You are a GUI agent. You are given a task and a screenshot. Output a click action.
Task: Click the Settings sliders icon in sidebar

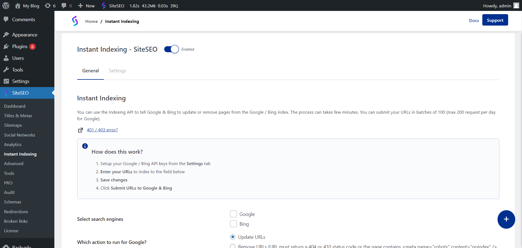click(6, 81)
